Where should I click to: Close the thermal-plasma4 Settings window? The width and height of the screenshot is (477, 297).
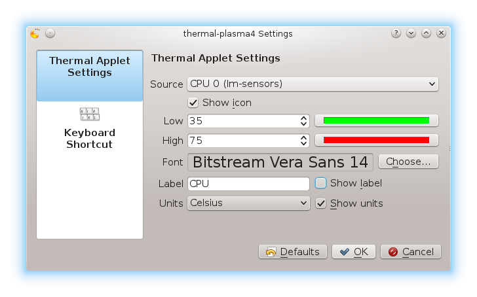pos(442,33)
